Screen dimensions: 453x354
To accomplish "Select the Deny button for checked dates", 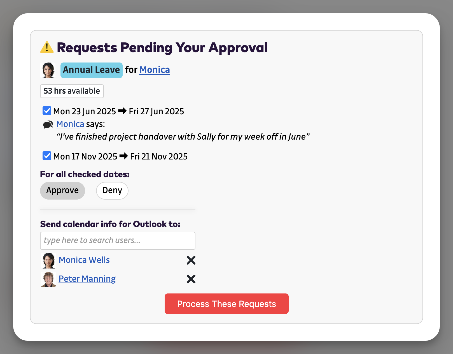I will click(x=112, y=190).
